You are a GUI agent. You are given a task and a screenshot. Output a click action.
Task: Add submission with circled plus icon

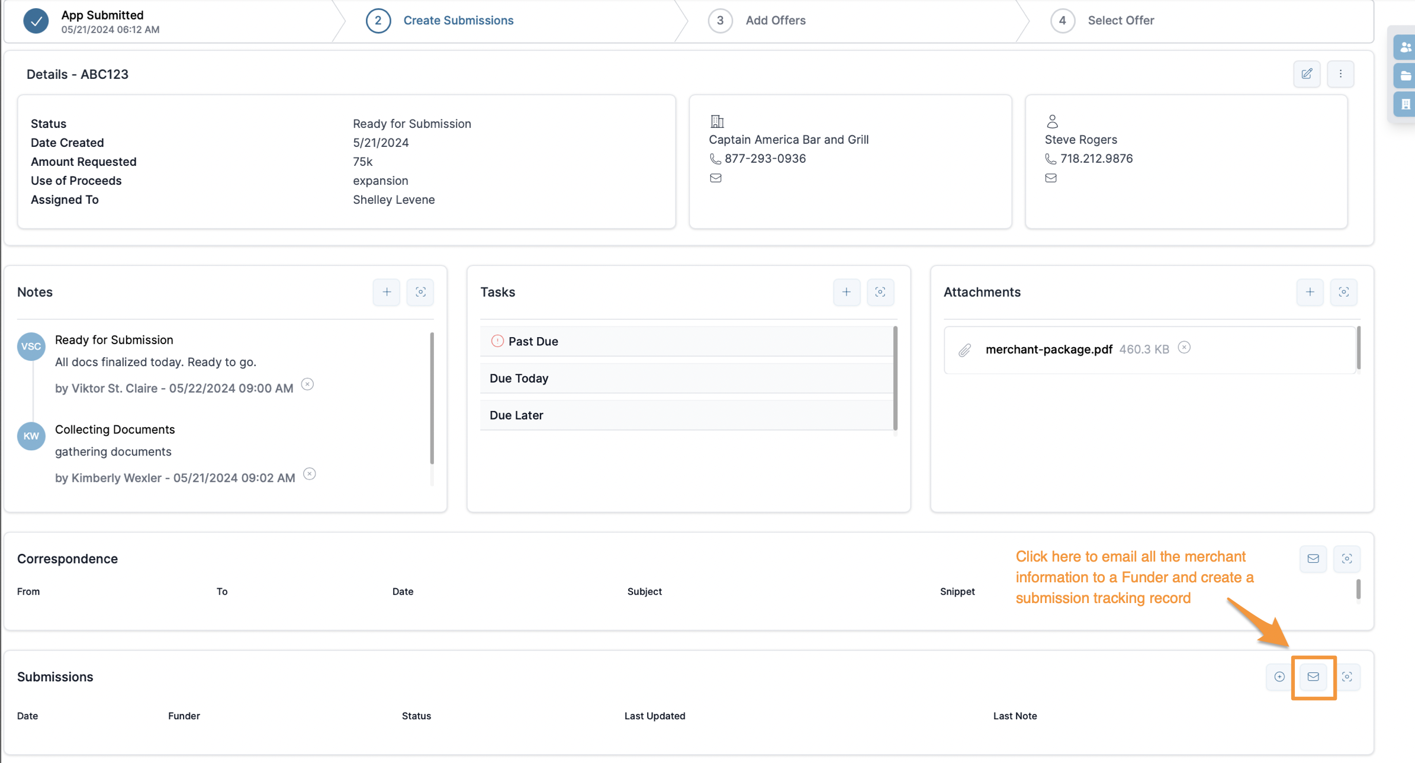(x=1279, y=677)
